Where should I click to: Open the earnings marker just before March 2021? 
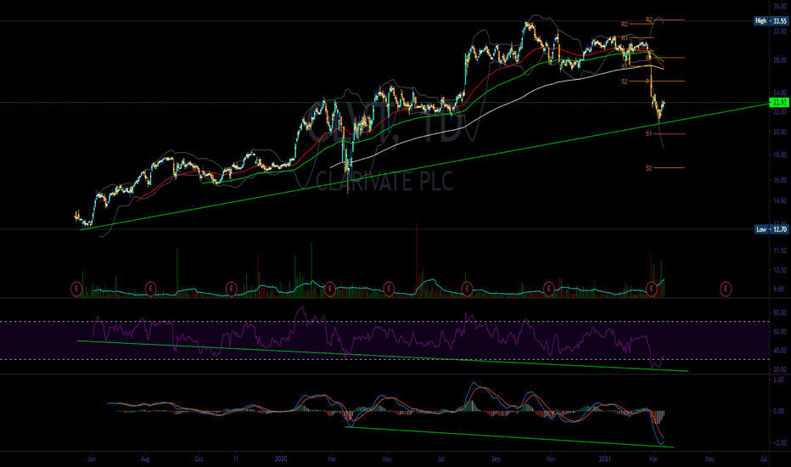[x=652, y=289]
